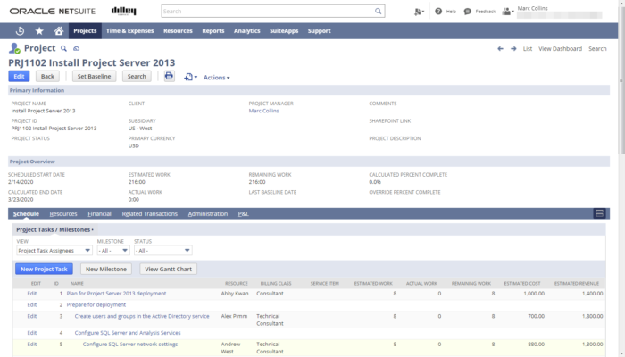Click the Estimated Revenue column header
This screenshot has width=625, height=357.
(577, 283)
